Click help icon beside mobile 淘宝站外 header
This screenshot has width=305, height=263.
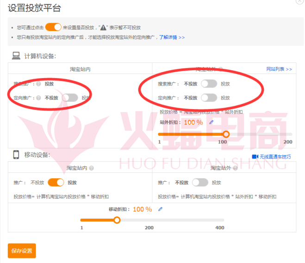(236, 168)
